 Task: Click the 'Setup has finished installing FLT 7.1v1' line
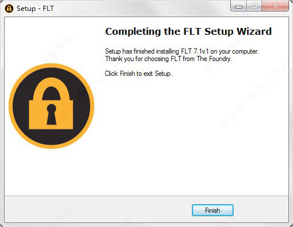(182, 51)
